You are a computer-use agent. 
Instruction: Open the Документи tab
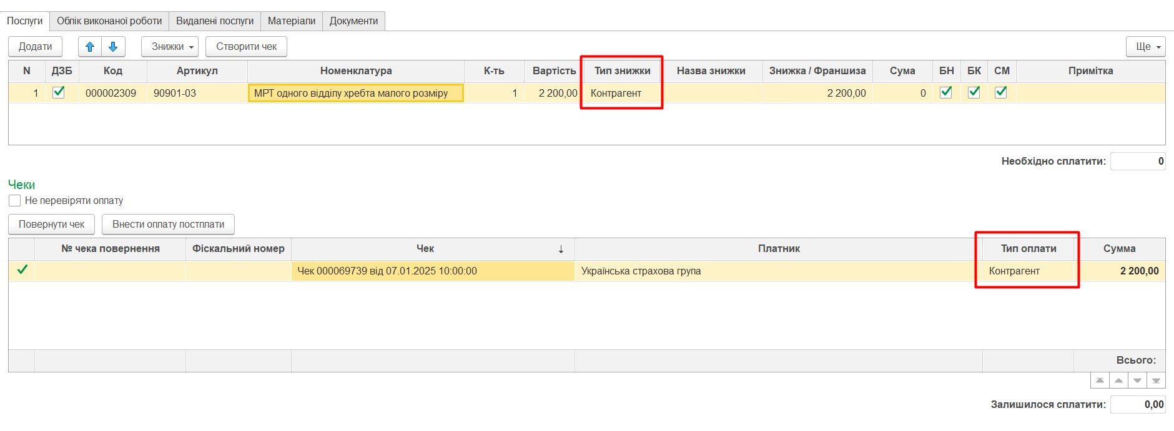click(353, 21)
